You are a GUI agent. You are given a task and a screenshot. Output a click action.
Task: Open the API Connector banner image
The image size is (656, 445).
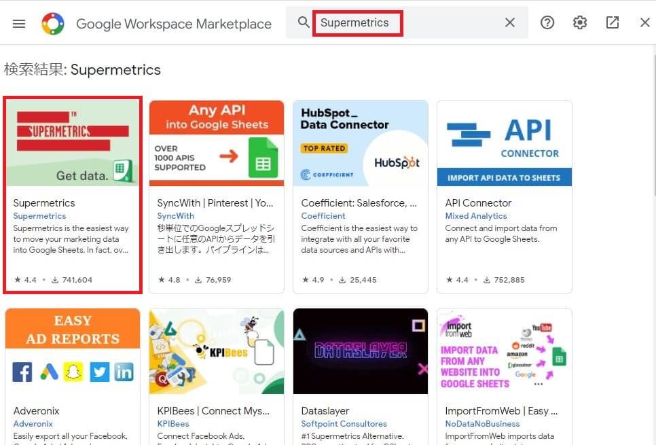tap(504, 143)
